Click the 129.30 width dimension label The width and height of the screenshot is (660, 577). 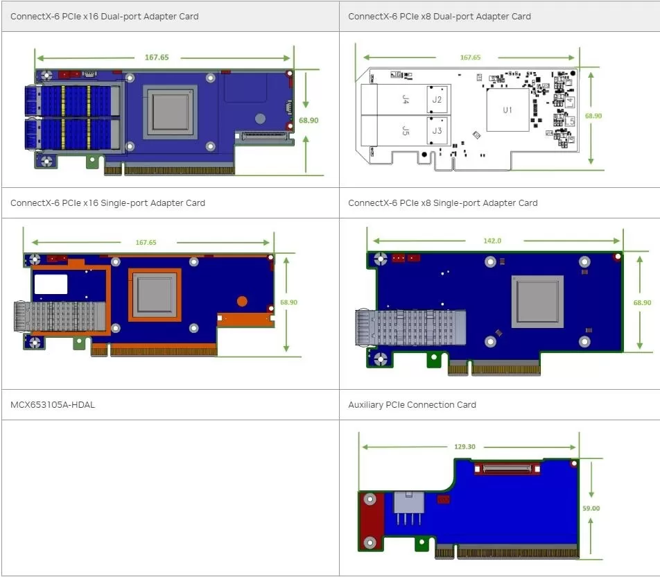(464, 447)
